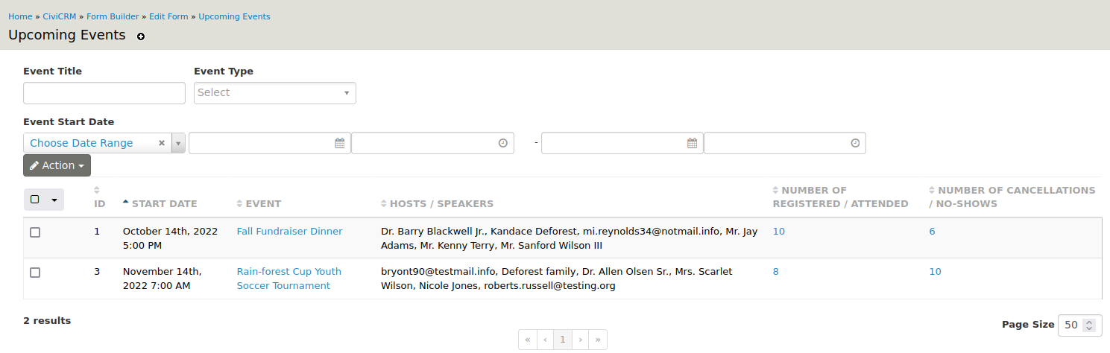This screenshot has height=353, width=1110.
Task: Open calendar picker for end date
Action: coord(693,143)
